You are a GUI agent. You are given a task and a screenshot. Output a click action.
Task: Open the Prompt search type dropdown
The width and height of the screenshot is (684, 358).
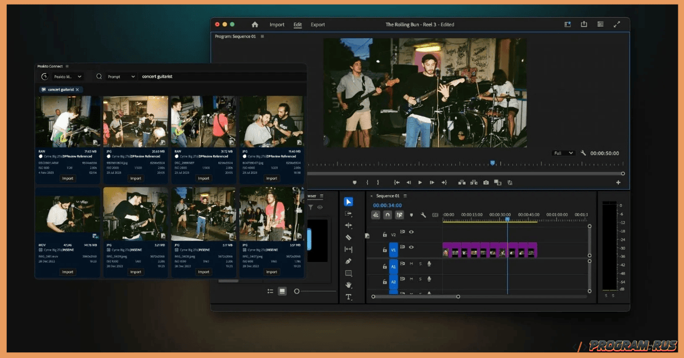click(123, 76)
